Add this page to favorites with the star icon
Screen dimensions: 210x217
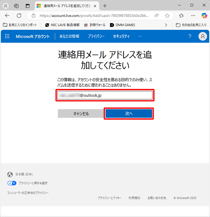point(167,16)
